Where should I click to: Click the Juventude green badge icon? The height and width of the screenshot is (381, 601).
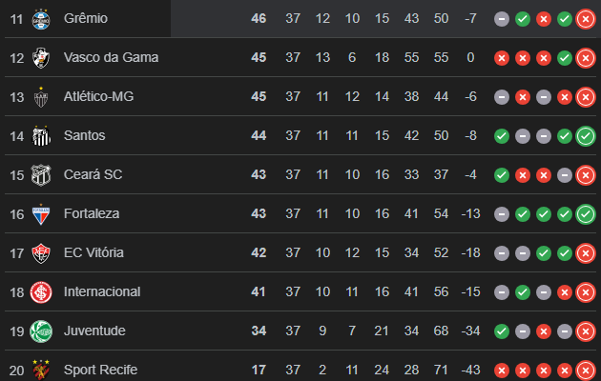click(41, 331)
